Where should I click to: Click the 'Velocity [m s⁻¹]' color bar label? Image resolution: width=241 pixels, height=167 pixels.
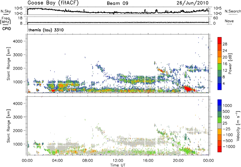coord(238,126)
